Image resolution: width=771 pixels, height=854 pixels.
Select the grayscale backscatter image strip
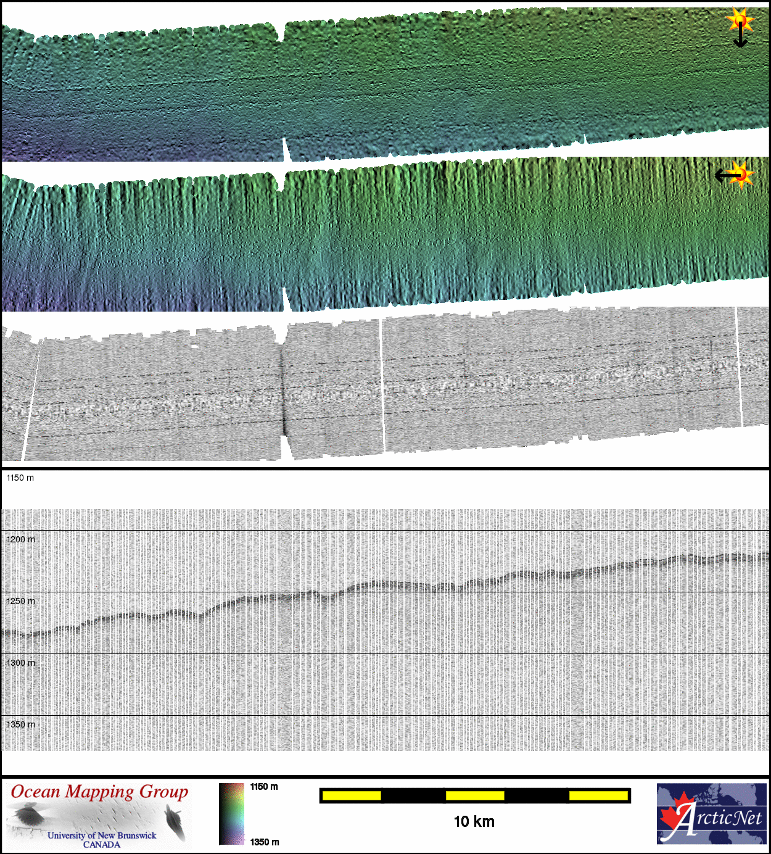click(382, 389)
